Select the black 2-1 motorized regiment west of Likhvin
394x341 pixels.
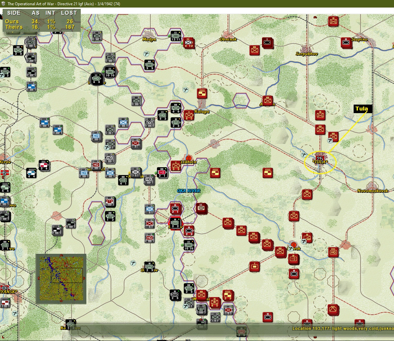tap(162, 172)
